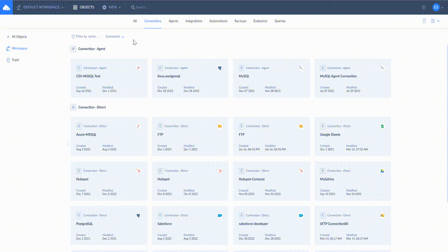Click the HubSpot icon on the Hubspot-Contacts card
Screen dimensions: 448x252
point(301,171)
